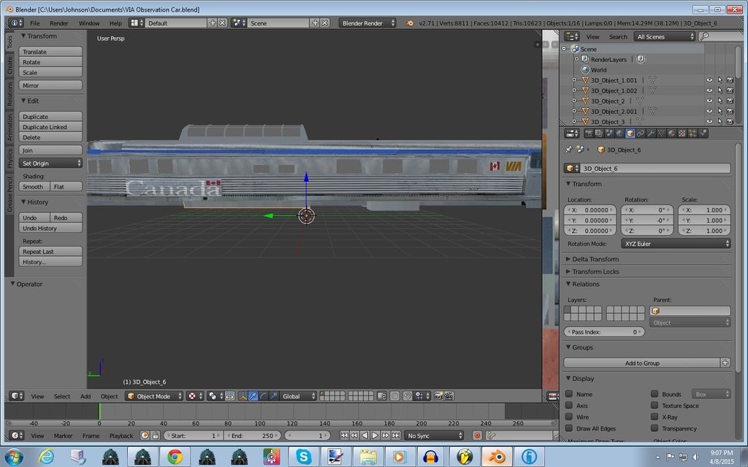Select the Rotate manipulator arc icon

263,396
